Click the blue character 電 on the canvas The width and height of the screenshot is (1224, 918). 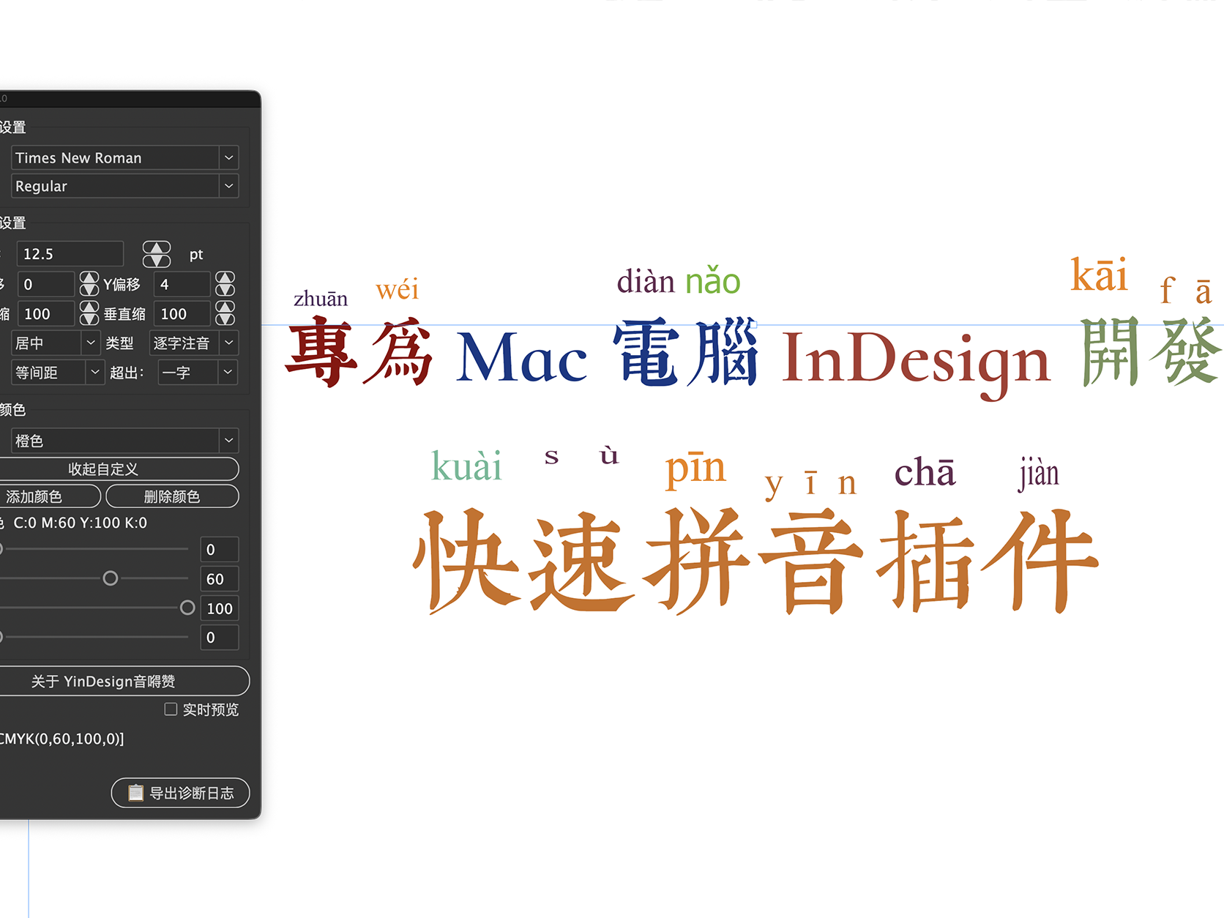645,353
